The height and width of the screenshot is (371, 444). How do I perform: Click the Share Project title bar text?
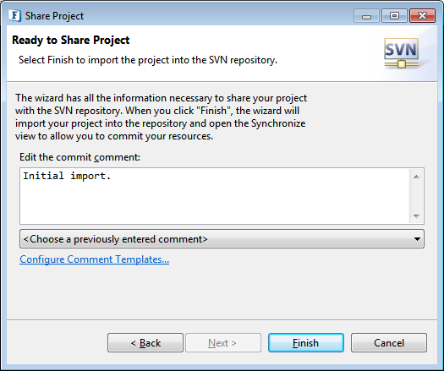pos(54,16)
